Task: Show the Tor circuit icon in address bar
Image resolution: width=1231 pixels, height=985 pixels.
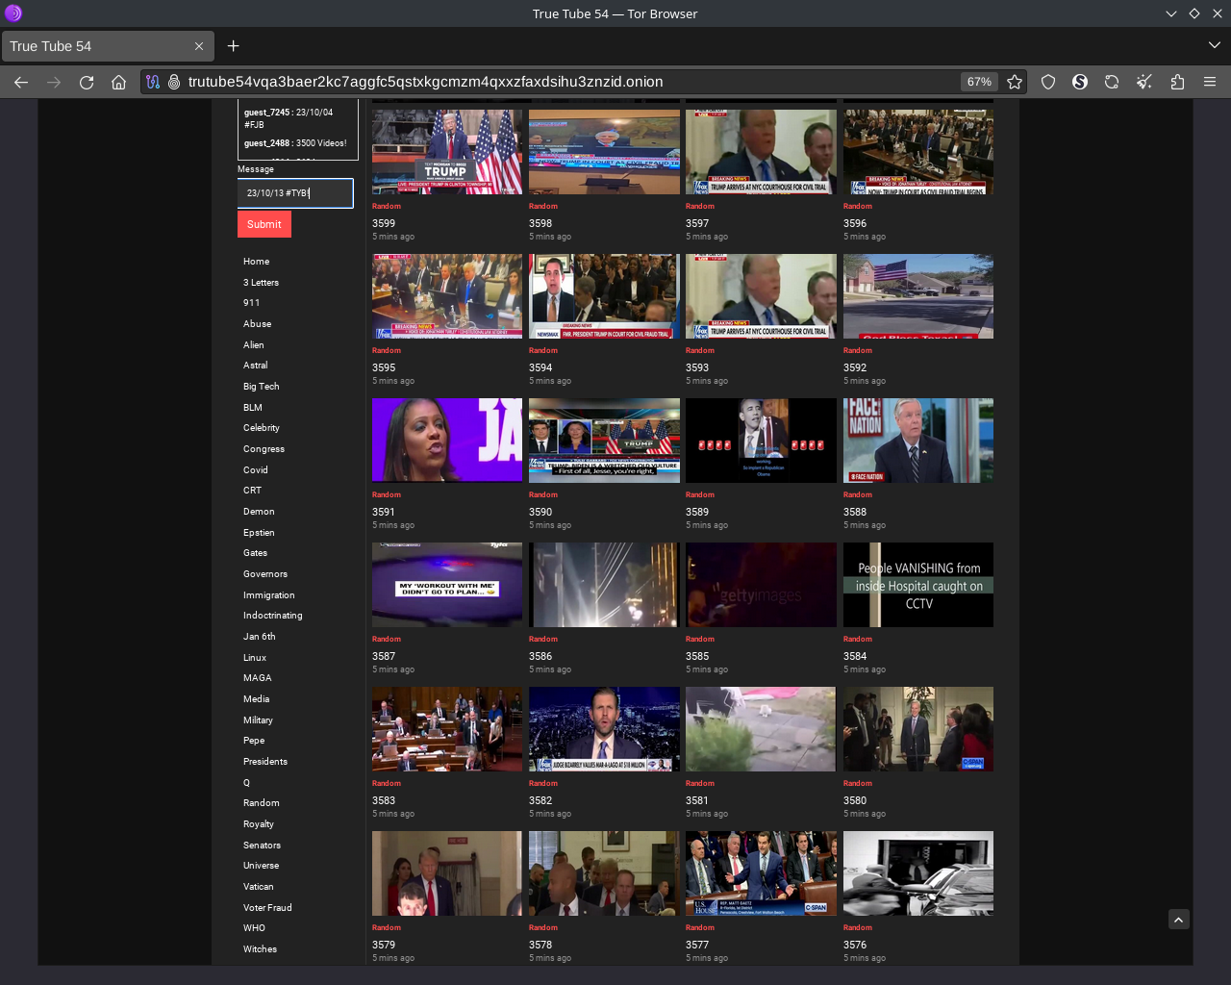Action: pos(153,82)
